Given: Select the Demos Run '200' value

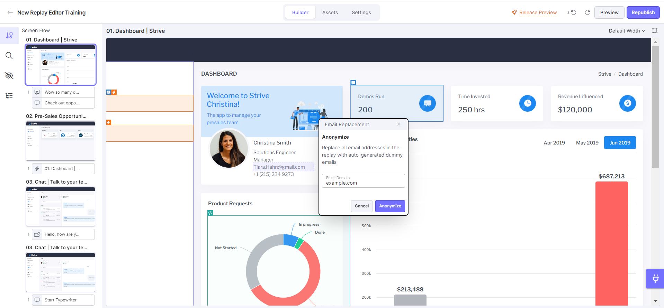Looking at the screenshot, I should (365, 110).
